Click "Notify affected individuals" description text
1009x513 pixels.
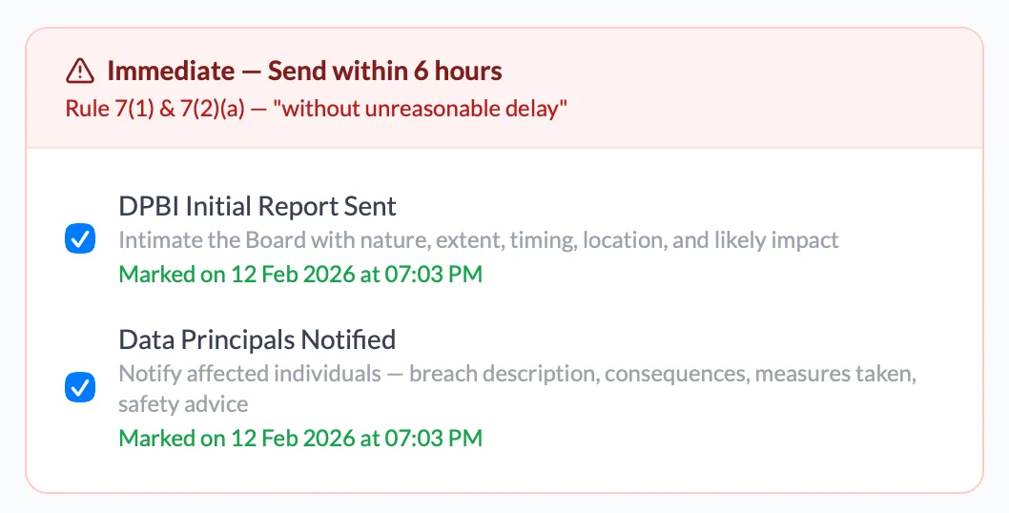pyautogui.click(x=250, y=373)
